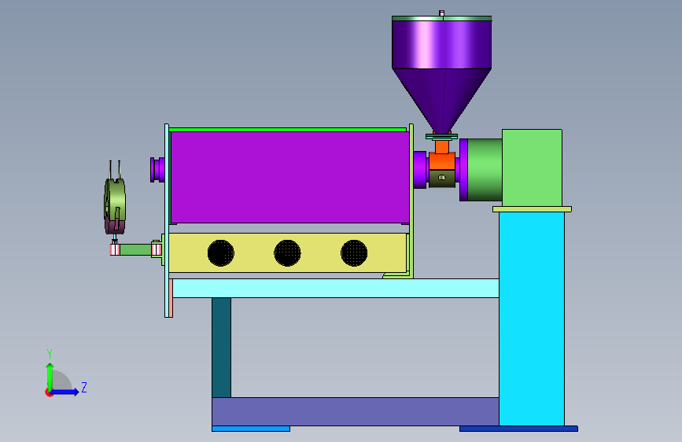Screen dimensions: 682x442
Task: Pick the left black vent hole
Action: [x=221, y=252]
